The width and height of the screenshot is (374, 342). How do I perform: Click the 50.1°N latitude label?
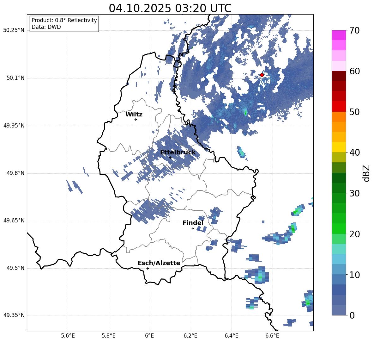pyautogui.click(x=15, y=78)
